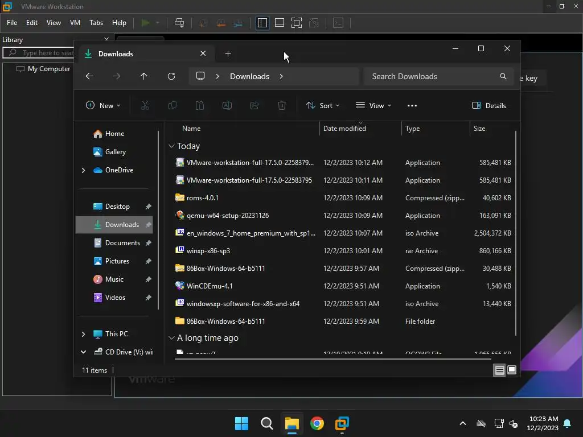Screen dimensions: 583x437
Task: Click the Share icon in Explorer toolbar
Action: click(254, 105)
